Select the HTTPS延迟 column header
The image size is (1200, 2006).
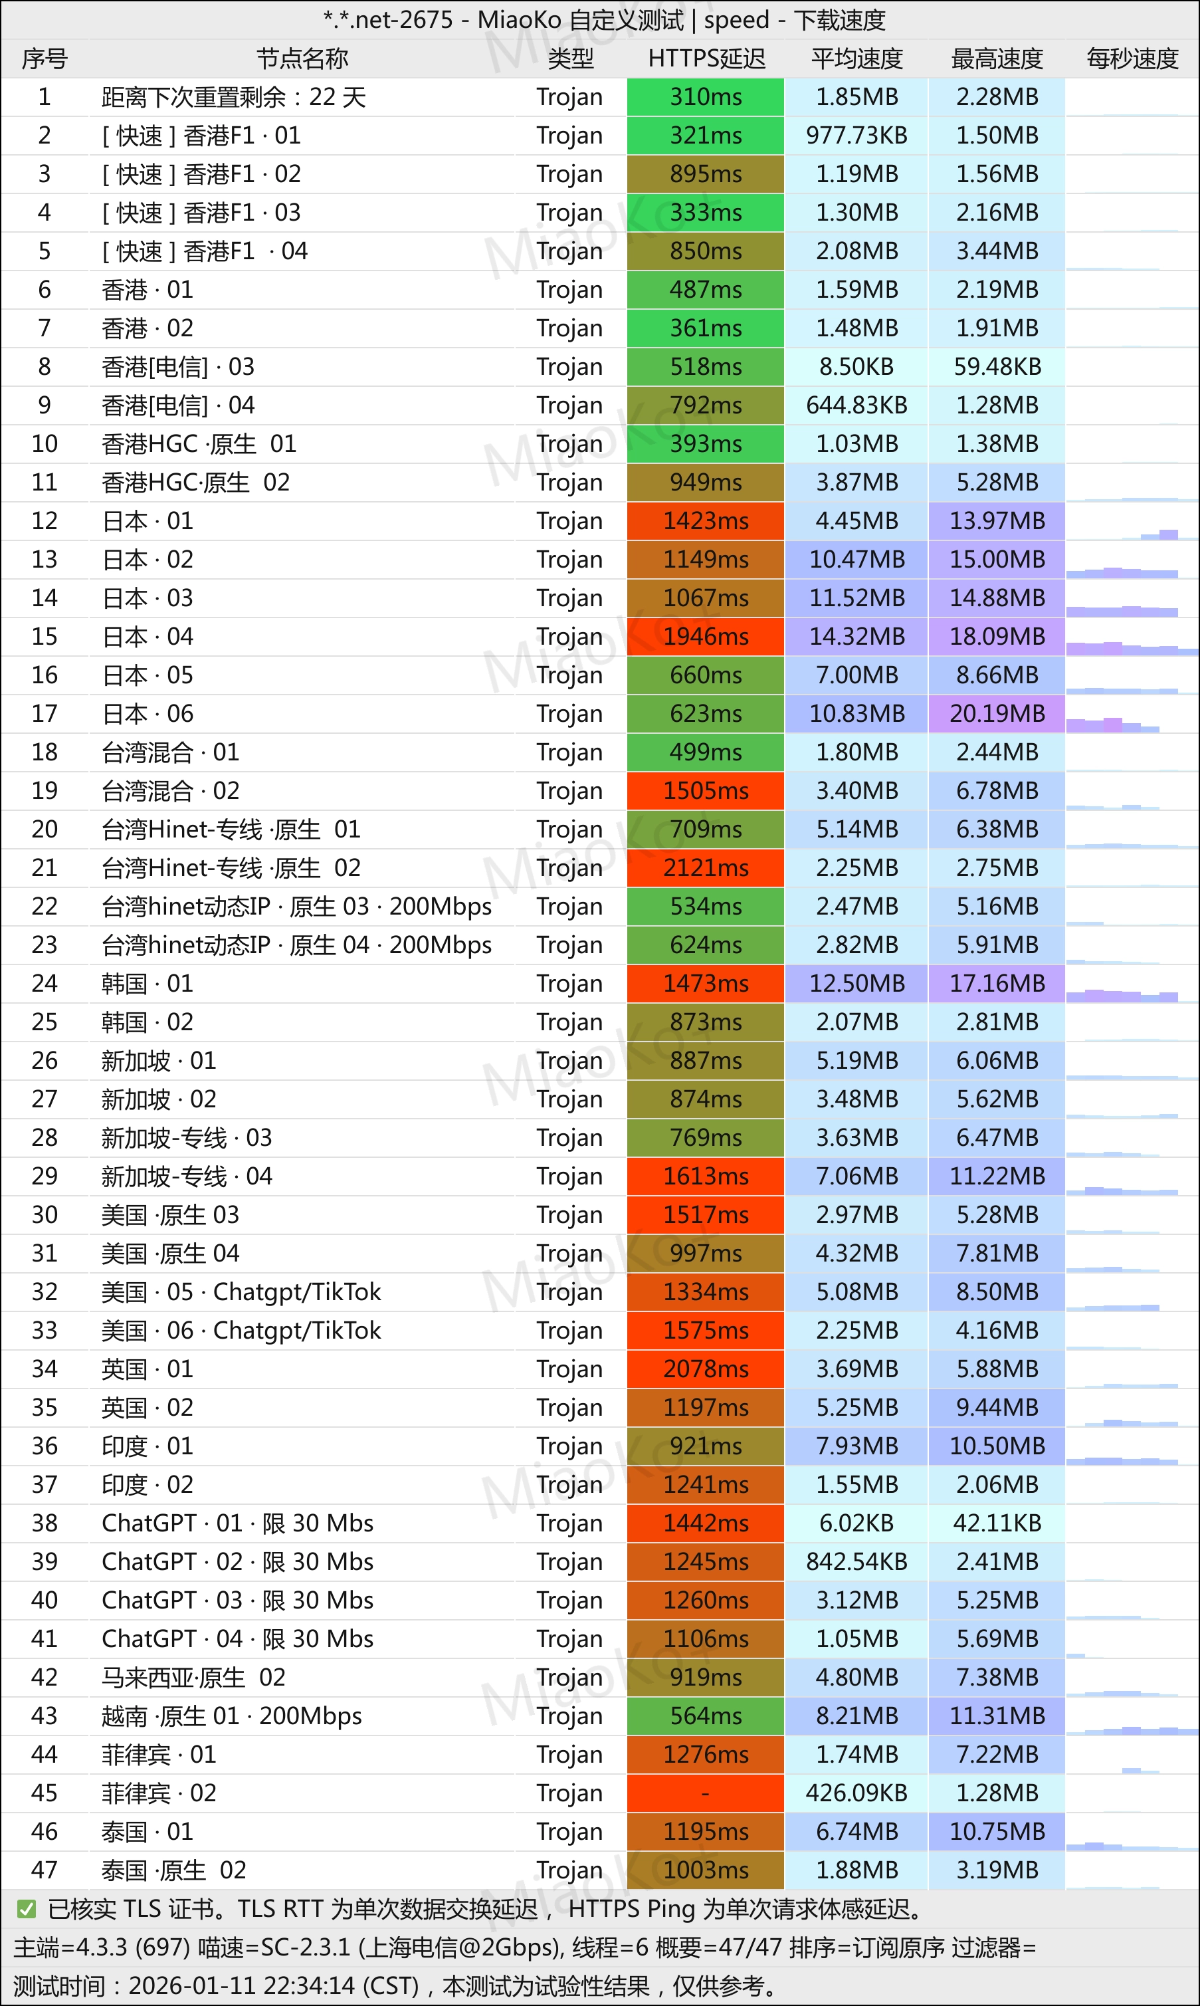click(706, 58)
